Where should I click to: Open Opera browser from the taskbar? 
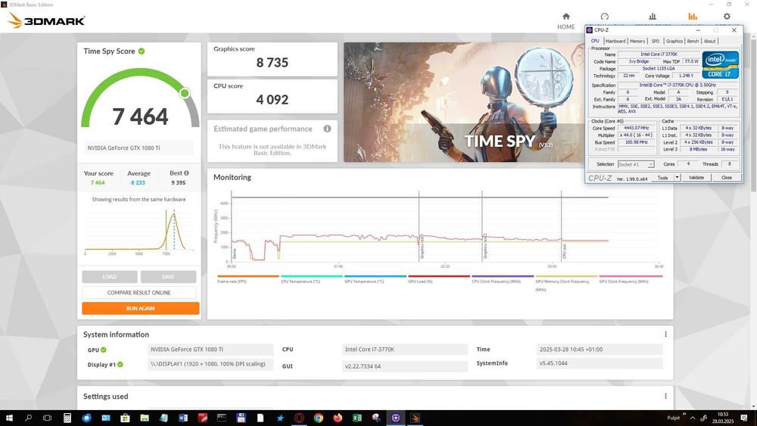[x=299, y=418]
